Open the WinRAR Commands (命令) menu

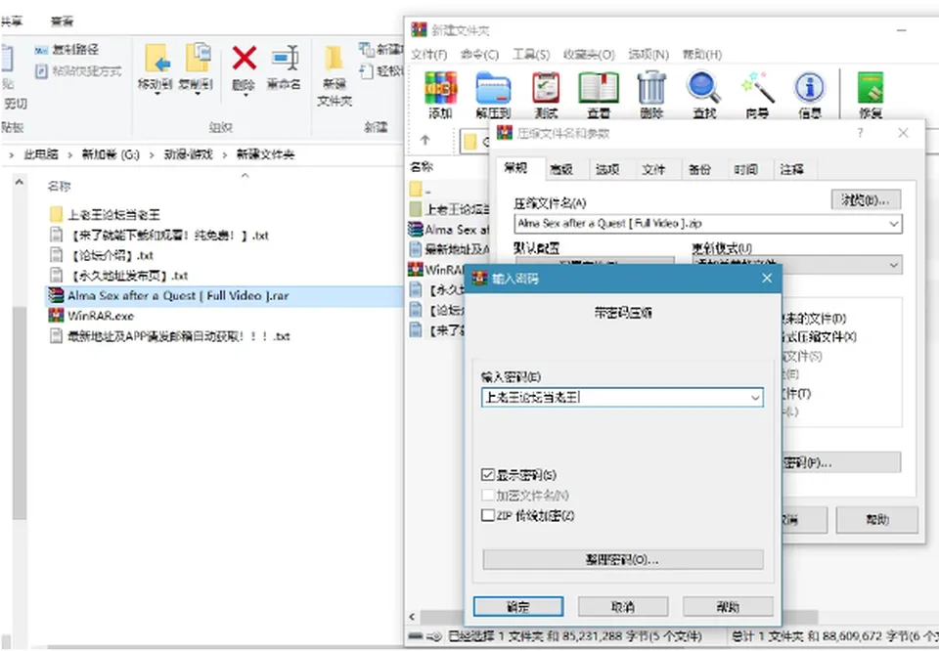click(x=479, y=55)
